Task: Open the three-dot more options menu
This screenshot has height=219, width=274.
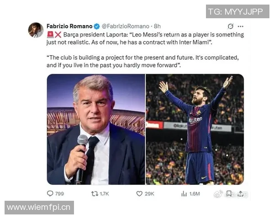Action: coord(241,26)
